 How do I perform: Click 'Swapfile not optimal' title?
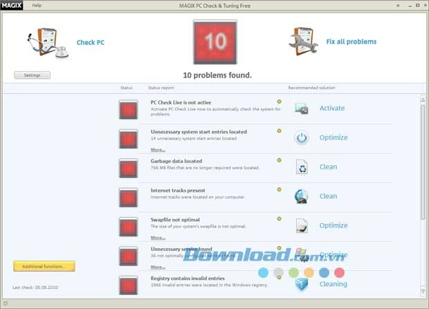[x=175, y=220]
